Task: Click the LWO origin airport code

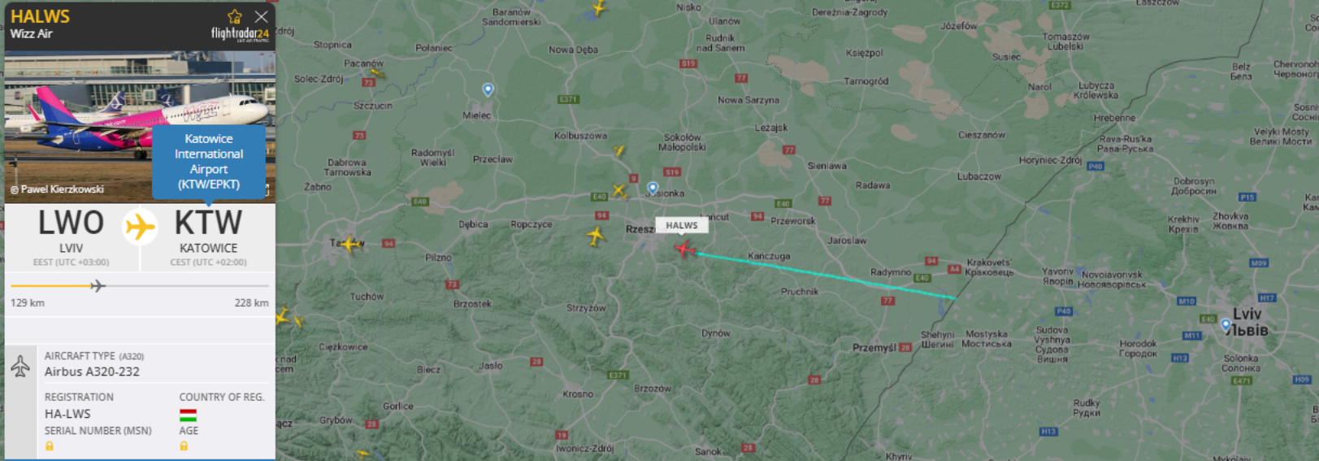Action: click(x=71, y=223)
